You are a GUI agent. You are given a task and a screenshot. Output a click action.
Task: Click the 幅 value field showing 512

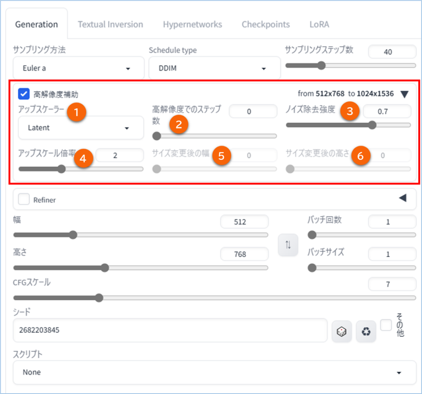pos(244,222)
